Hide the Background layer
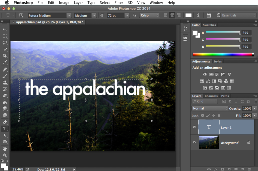The height and width of the screenshot is (171, 258). point(194,142)
